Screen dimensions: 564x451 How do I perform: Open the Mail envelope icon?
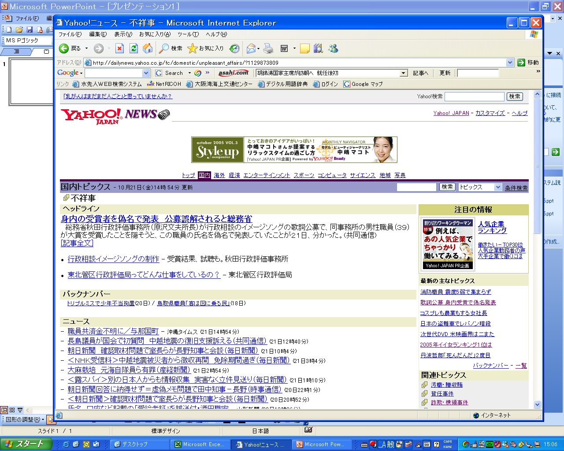251,48
